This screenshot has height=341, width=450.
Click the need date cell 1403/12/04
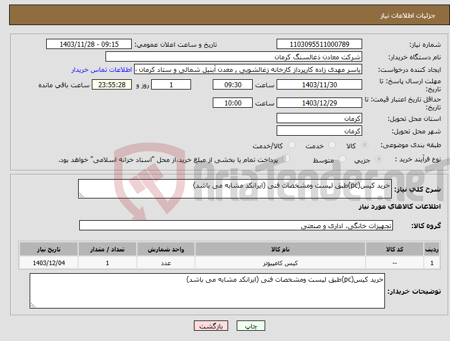(49, 263)
